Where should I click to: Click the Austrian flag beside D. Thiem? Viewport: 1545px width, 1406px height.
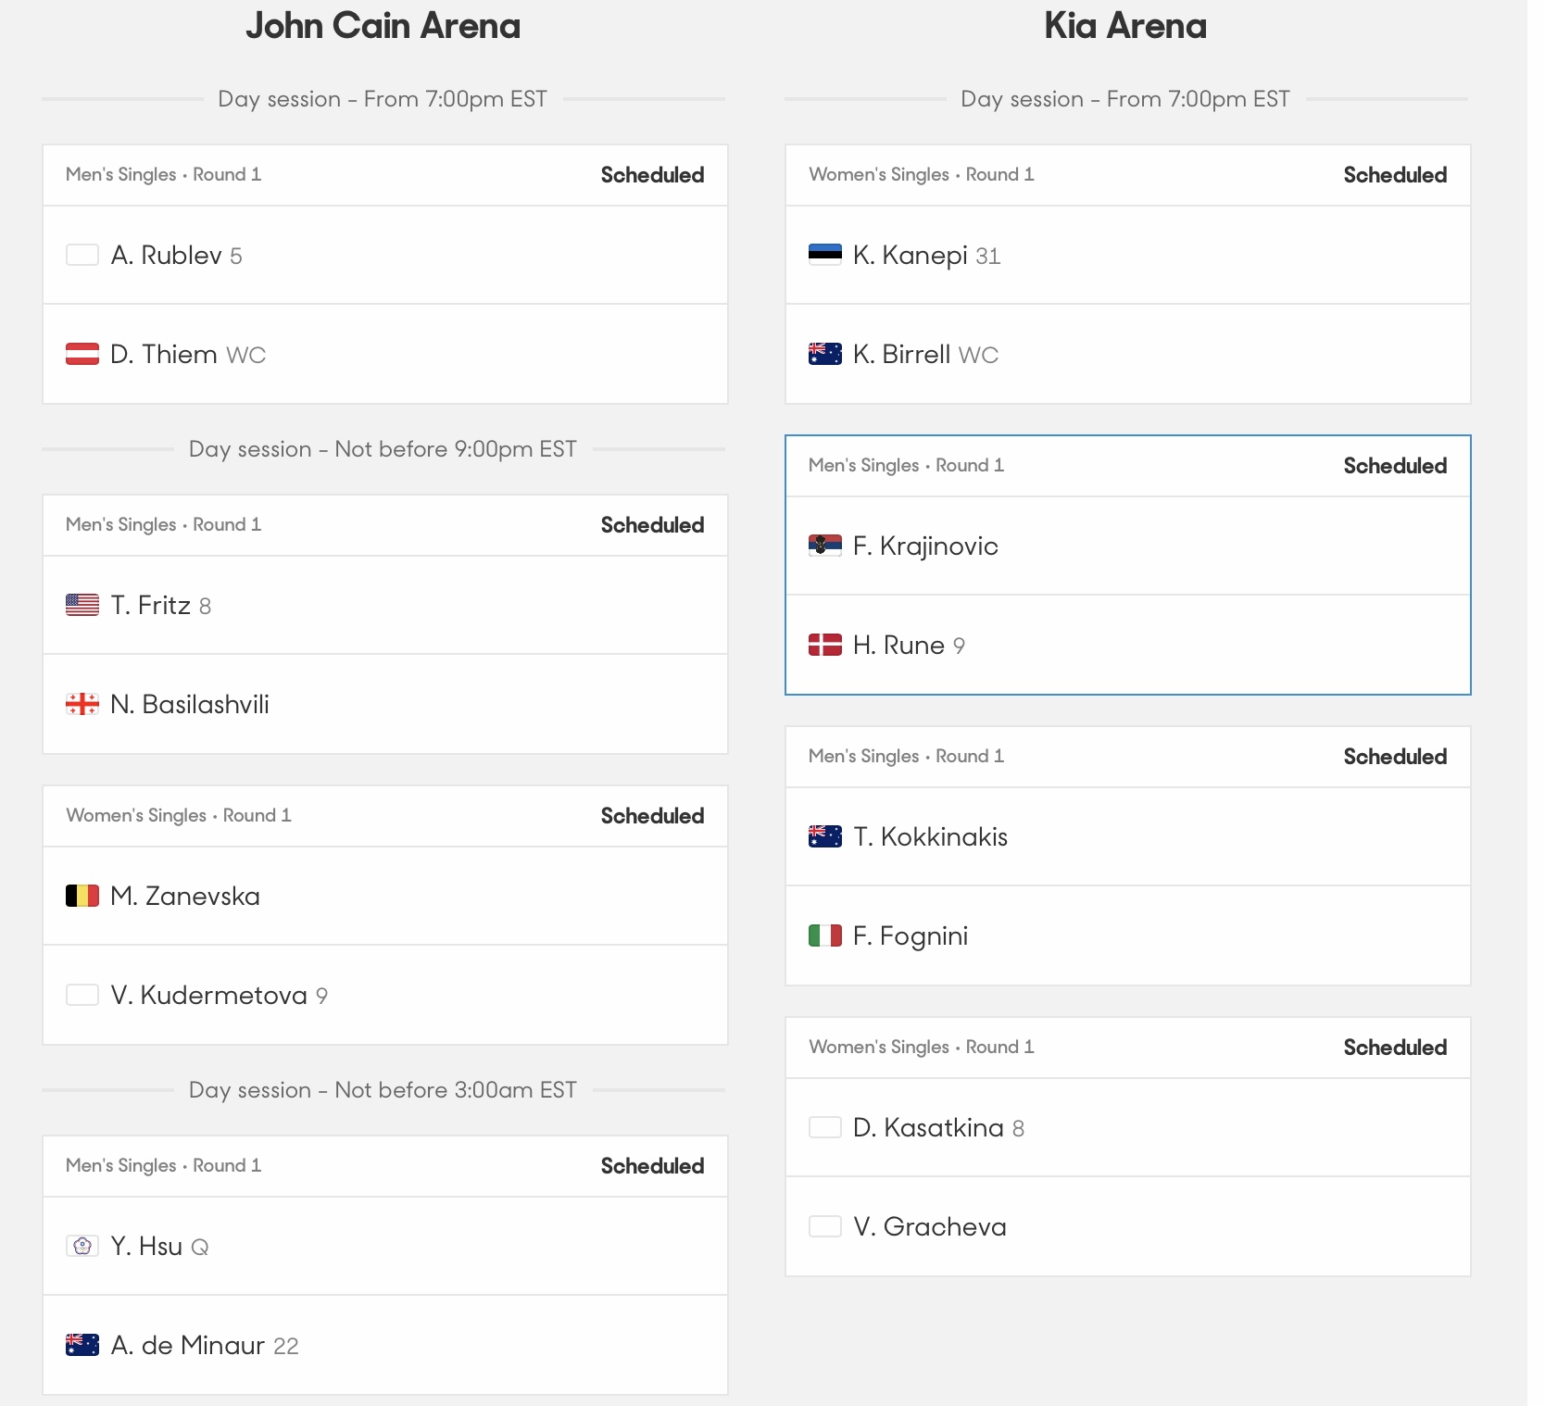click(82, 354)
